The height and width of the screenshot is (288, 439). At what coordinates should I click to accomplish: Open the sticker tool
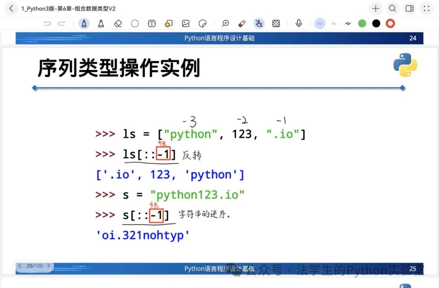202,24
